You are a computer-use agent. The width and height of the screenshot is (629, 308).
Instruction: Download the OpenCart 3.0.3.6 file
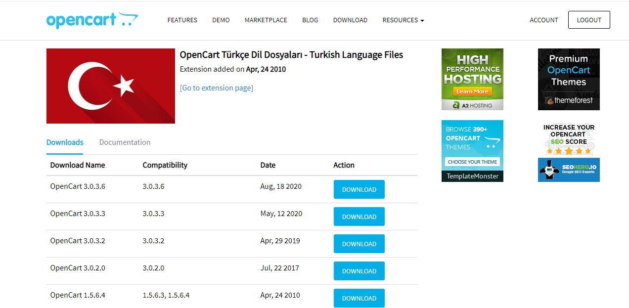359,189
